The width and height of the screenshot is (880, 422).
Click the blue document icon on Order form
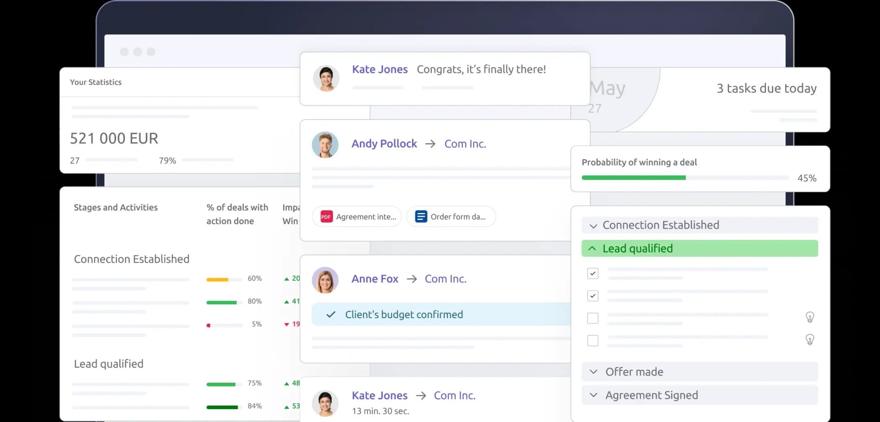(421, 216)
